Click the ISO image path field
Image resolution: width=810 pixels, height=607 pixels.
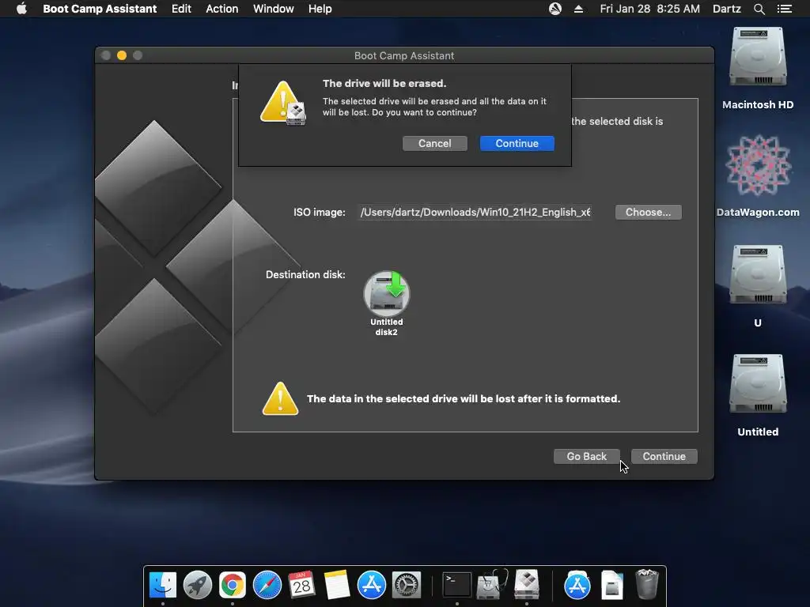(475, 212)
